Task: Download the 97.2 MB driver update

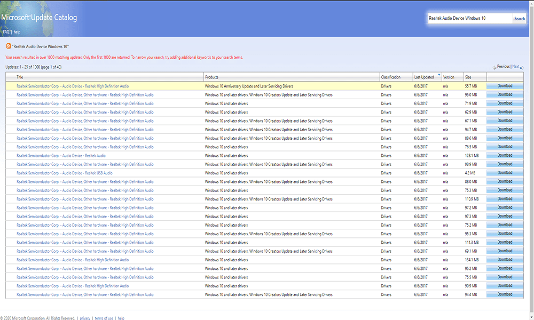Action: pyautogui.click(x=505, y=207)
